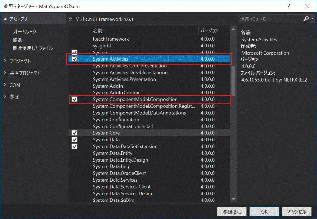
Task: Click the scrollbar up arrow
Action: (233, 29)
